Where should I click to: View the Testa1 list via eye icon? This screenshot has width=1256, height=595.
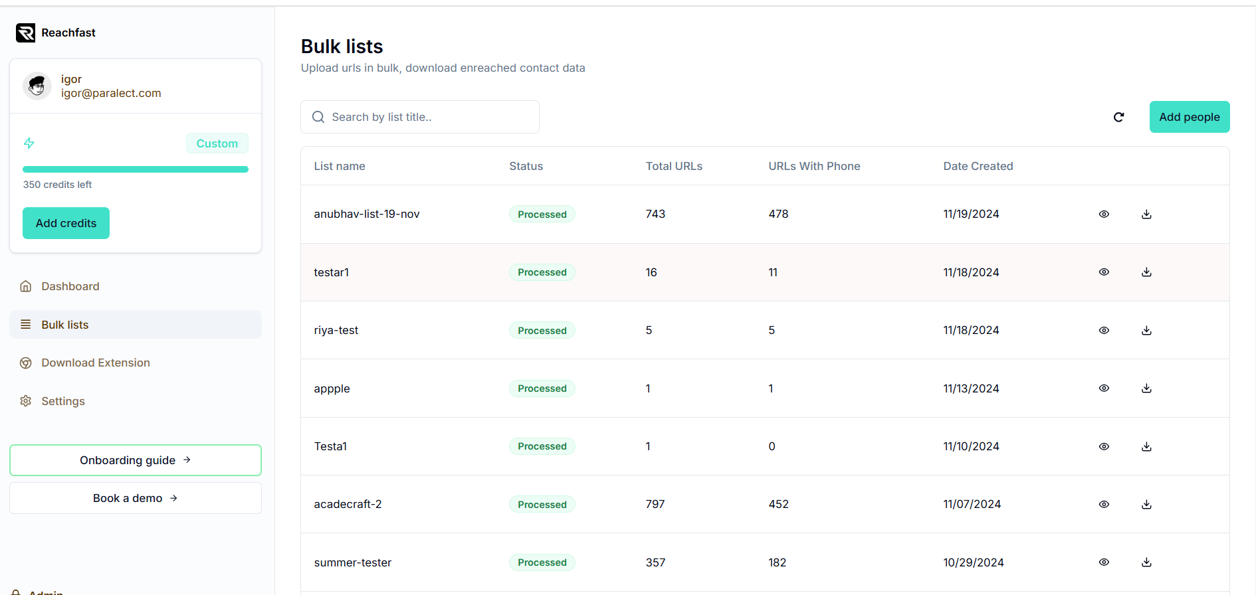click(1104, 446)
